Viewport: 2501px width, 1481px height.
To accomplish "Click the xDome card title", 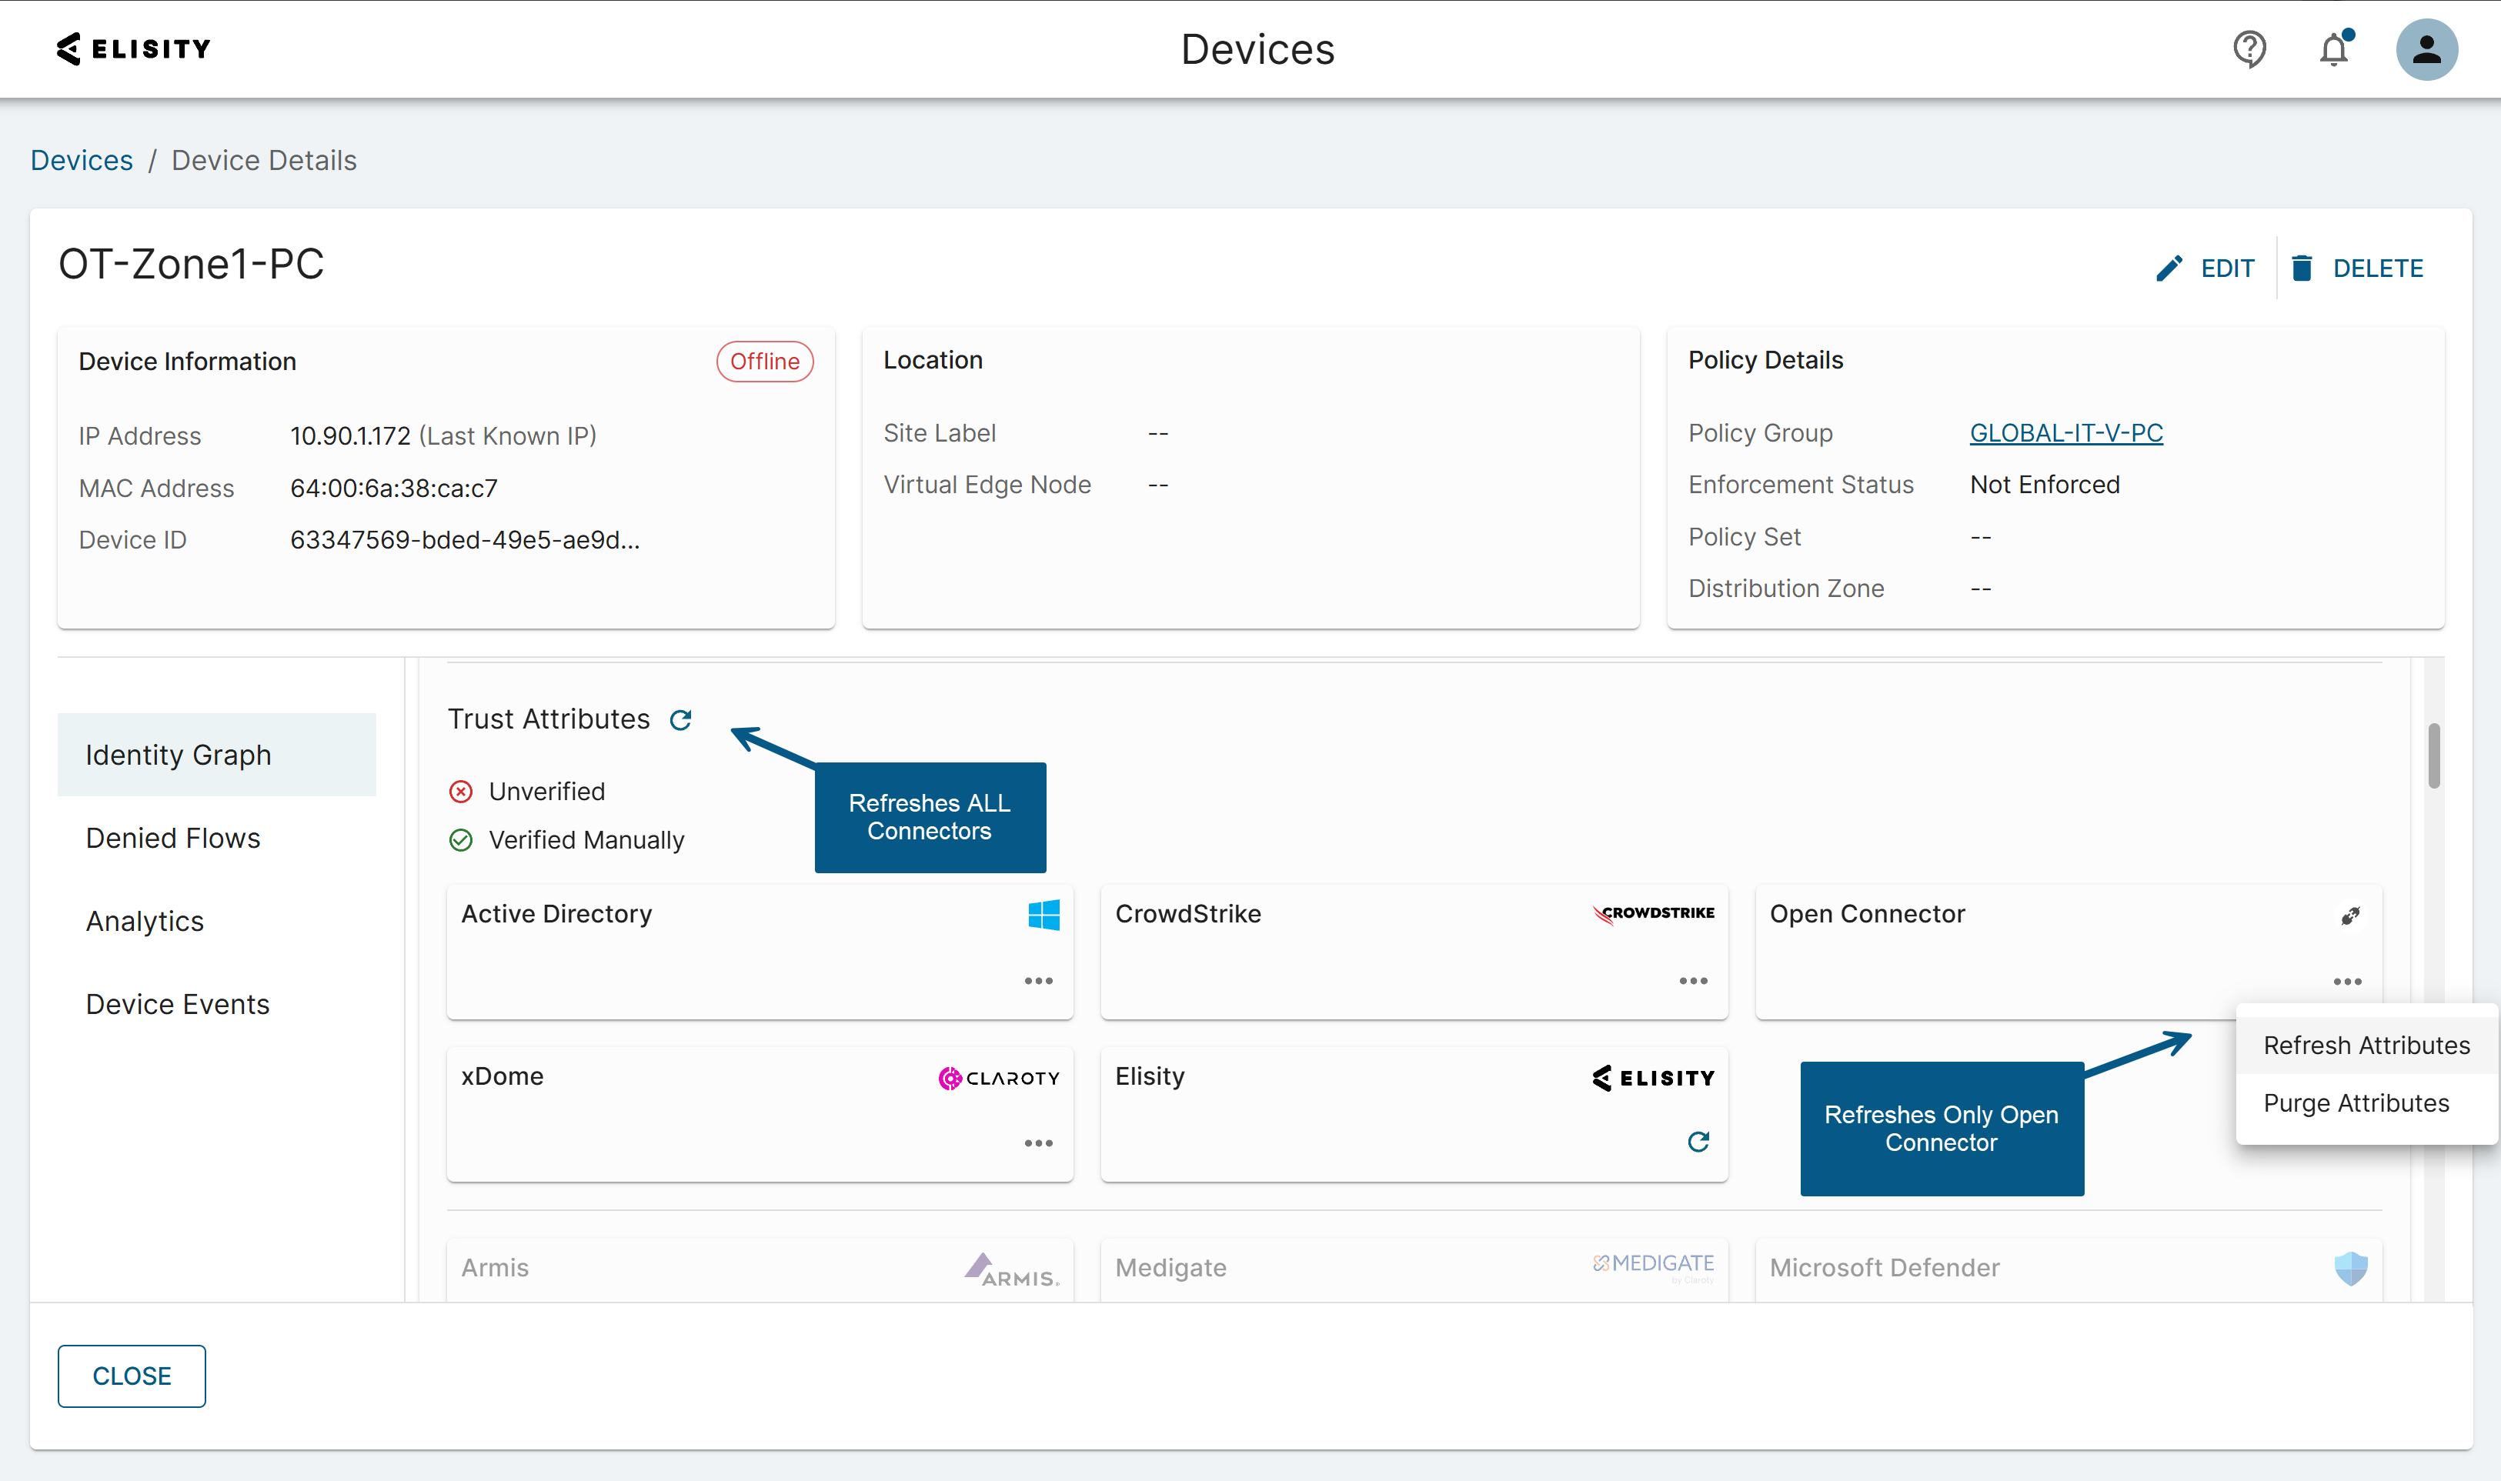I will pos(502,1076).
